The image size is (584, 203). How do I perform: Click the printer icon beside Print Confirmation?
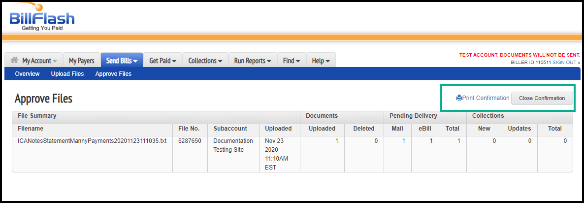click(x=459, y=98)
